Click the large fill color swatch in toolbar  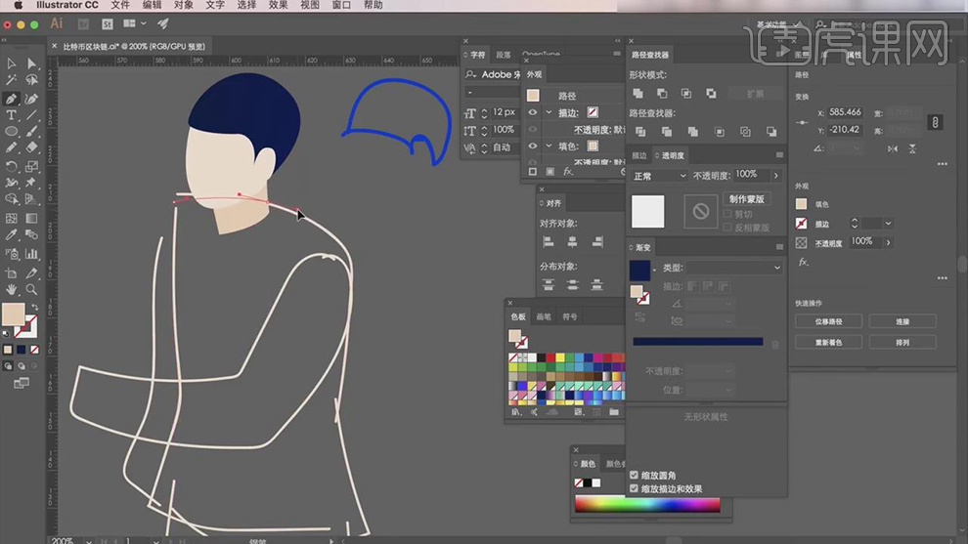(x=13, y=314)
